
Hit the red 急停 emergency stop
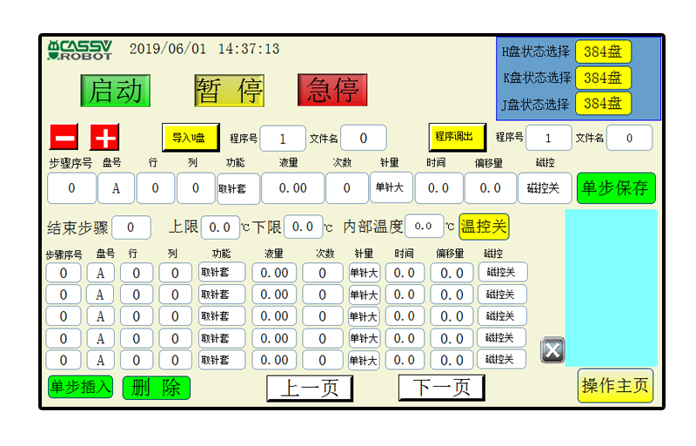pyautogui.click(x=332, y=91)
